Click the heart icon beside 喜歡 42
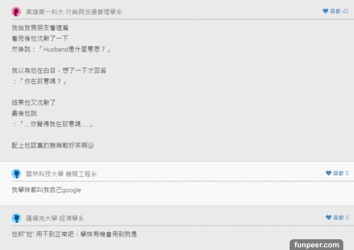 coord(326,11)
